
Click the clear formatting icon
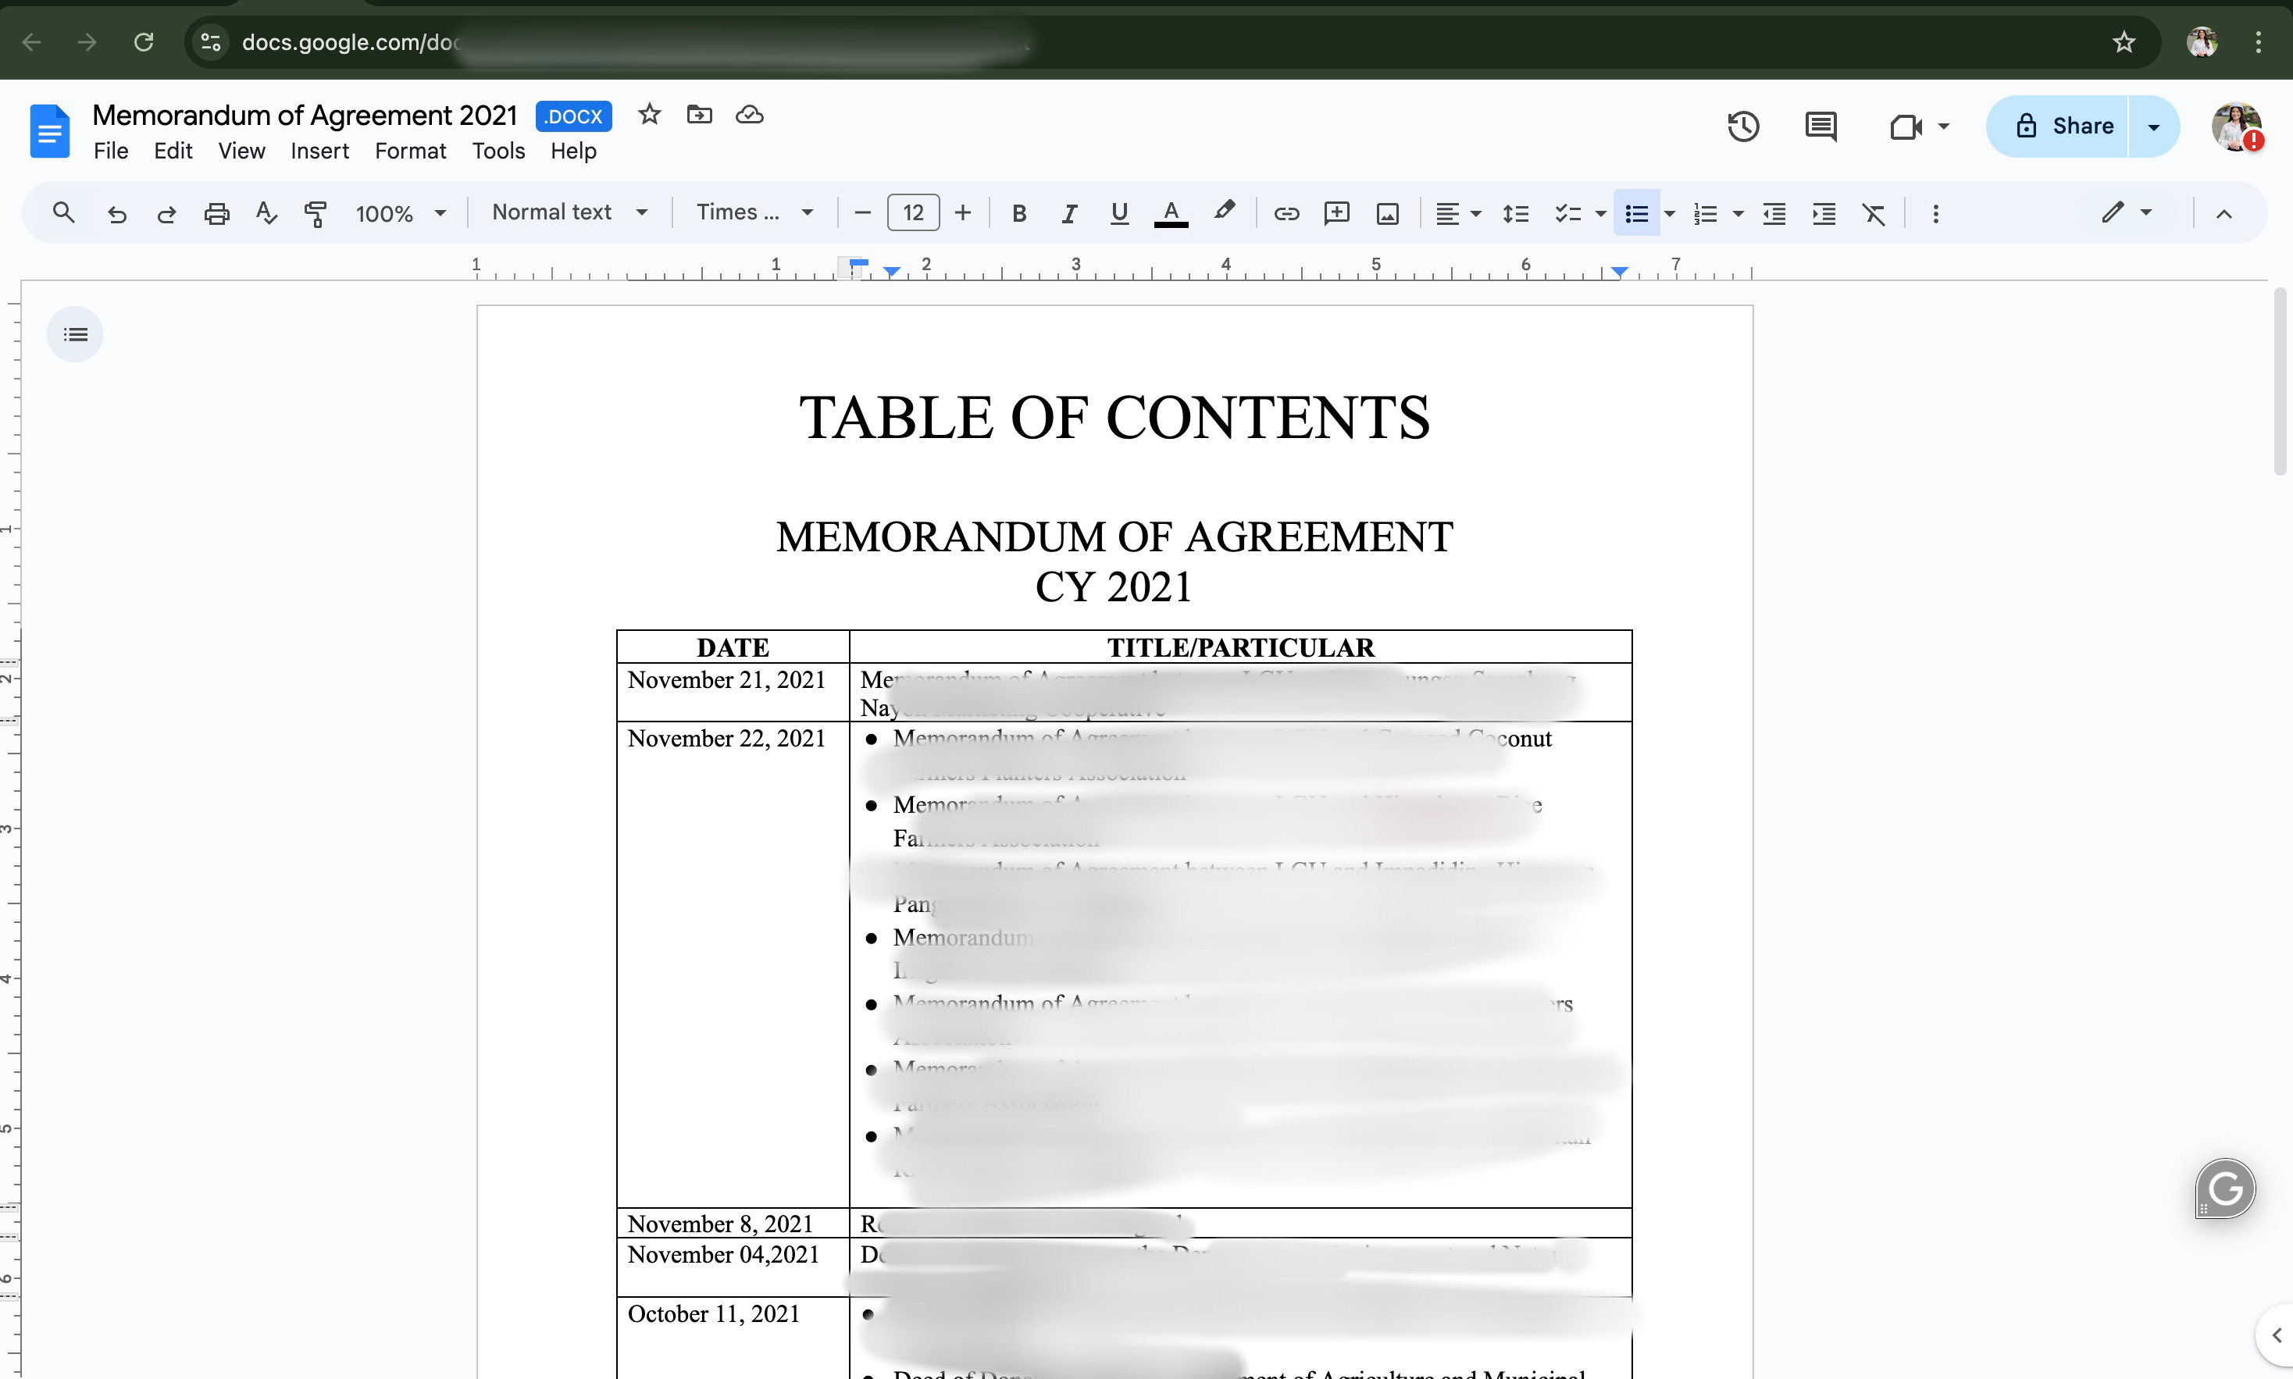point(1874,214)
